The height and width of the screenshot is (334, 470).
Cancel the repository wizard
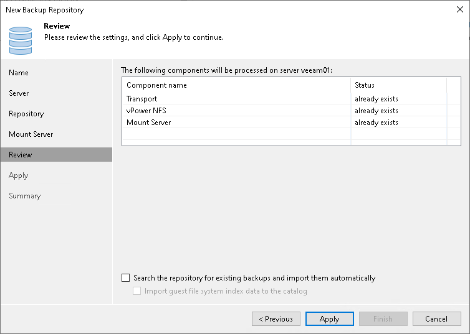click(436, 319)
